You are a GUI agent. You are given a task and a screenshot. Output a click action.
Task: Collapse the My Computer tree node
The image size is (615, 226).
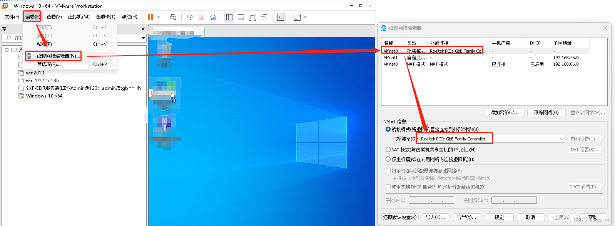(7, 50)
